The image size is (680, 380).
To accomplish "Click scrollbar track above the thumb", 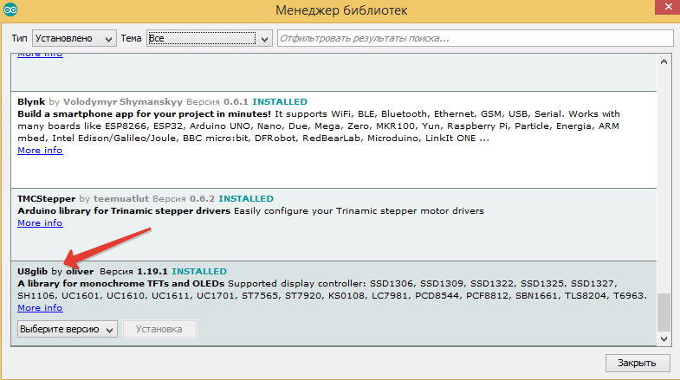I will pyautogui.click(x=664, y=173).
